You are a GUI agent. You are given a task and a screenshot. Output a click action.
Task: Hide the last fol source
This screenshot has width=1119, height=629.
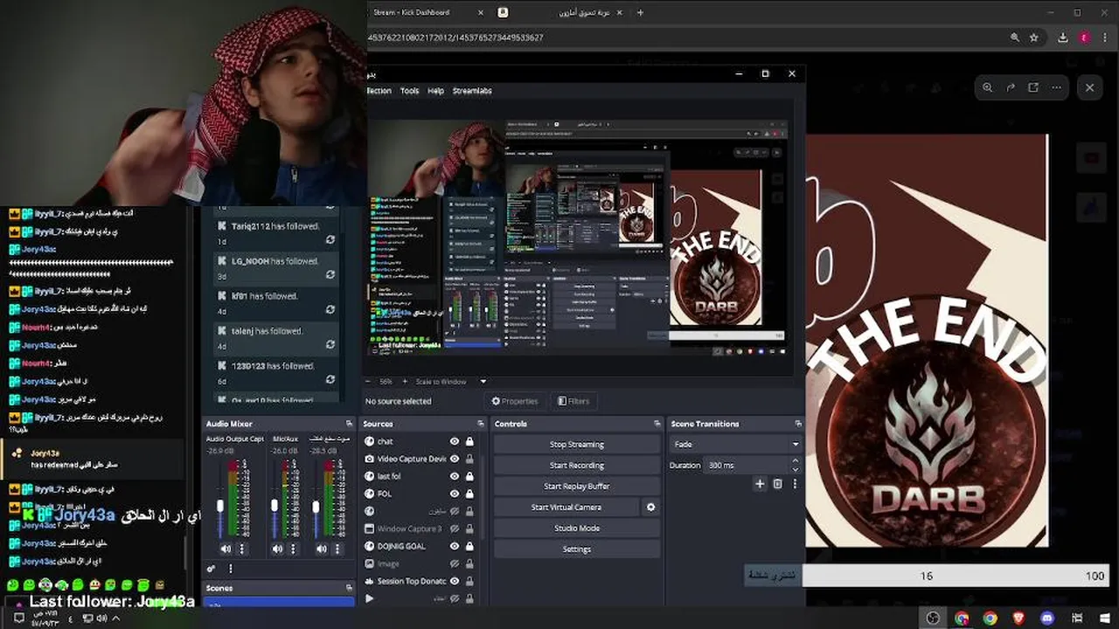pyautogui.click(x=455, y=476)
